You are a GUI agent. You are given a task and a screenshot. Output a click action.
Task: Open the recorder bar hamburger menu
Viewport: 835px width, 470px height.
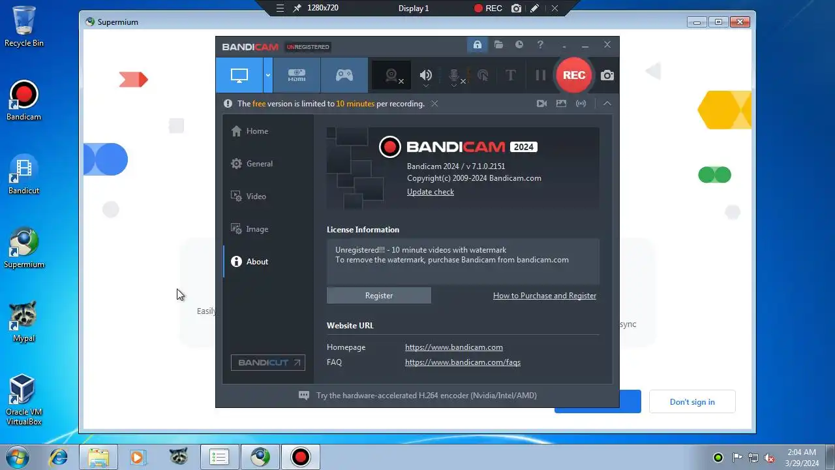click(280, 8)
